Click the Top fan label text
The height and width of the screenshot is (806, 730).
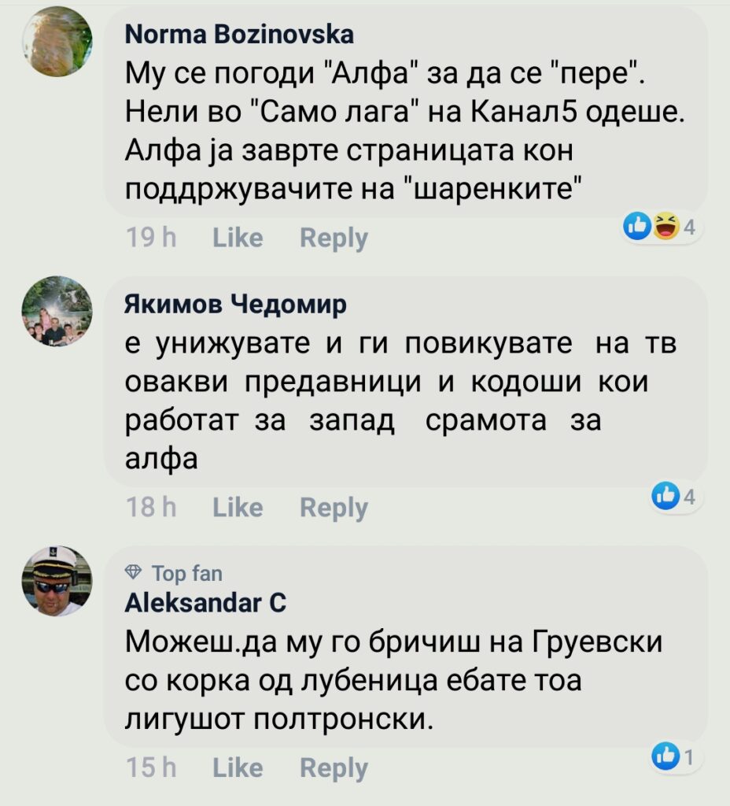tap(186, 573)
